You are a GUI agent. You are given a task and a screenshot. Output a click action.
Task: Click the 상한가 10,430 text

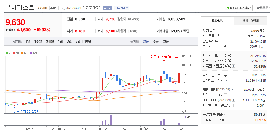pos(128,19)
